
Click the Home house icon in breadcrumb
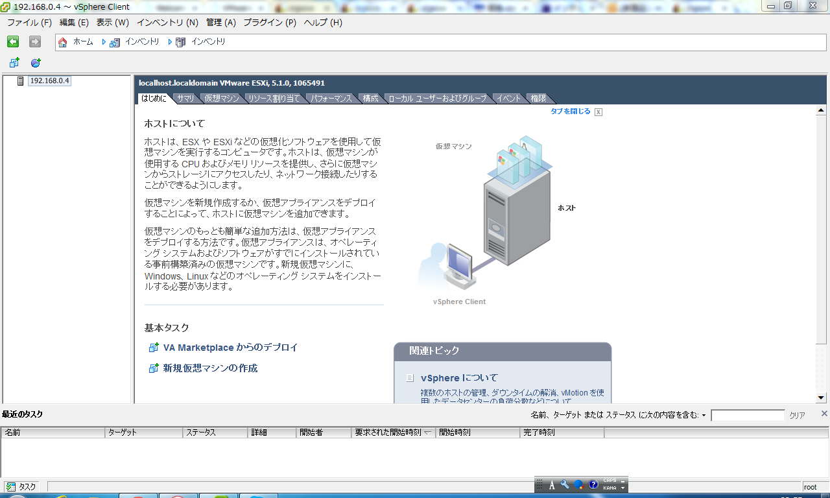63,42
